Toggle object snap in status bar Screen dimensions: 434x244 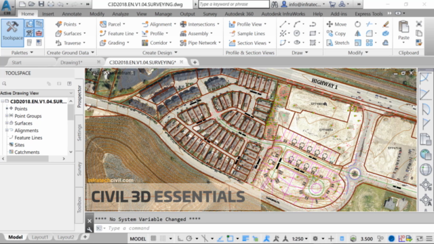pos(230,239)
